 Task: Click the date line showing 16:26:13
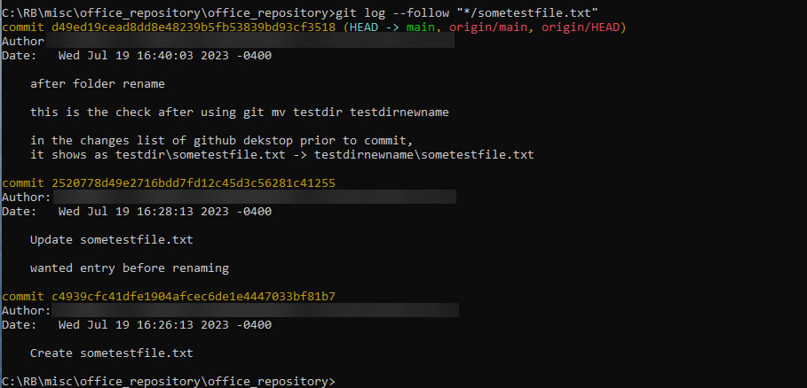(x=165, y=325)
